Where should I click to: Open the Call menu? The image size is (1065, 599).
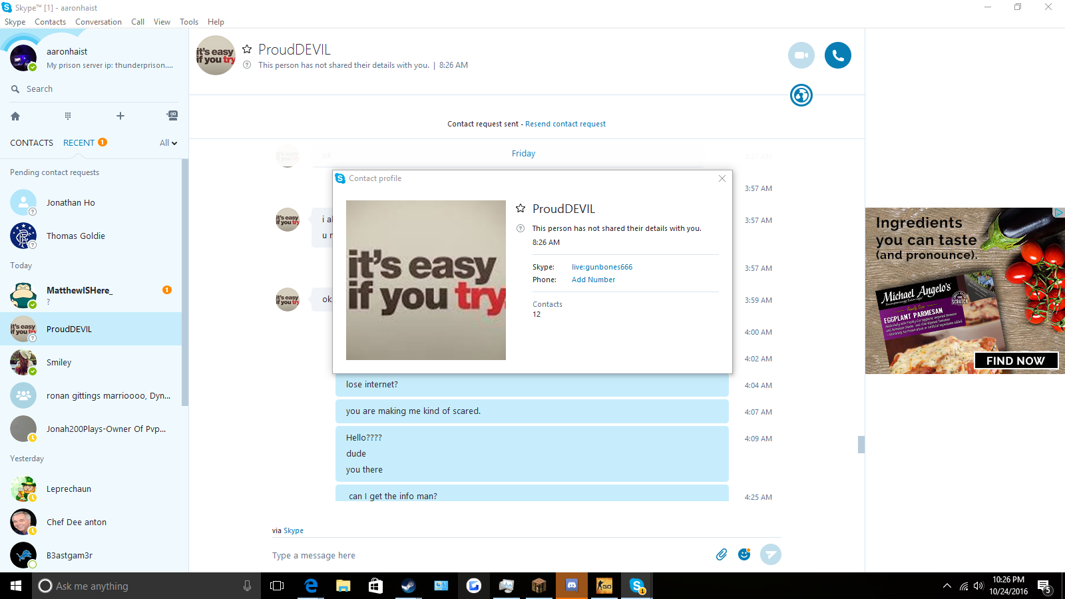point(138,22)
